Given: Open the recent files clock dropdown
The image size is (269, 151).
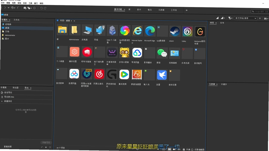Looking at the screenshot, I should tap(13, 8).
